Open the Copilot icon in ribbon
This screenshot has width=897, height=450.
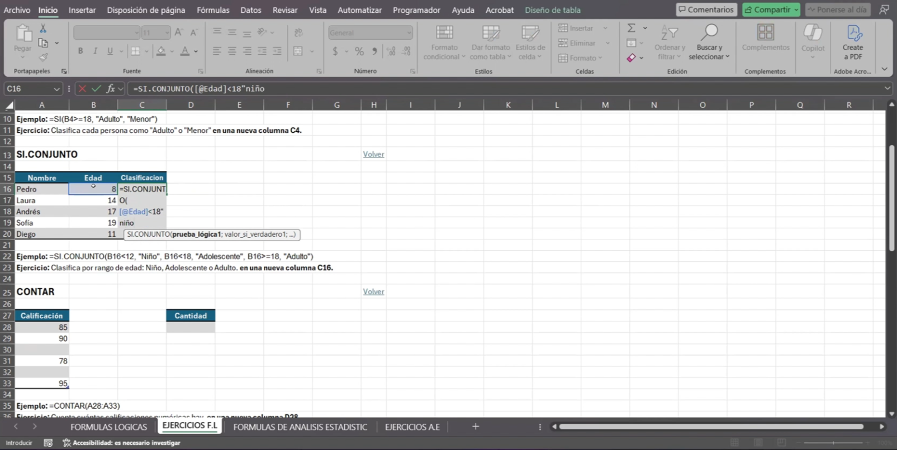point(813,33)
